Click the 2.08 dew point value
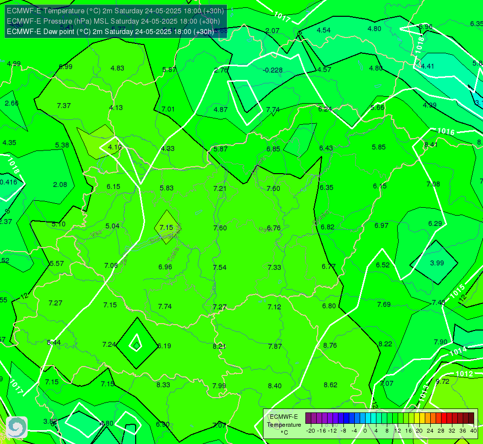Screen dimensions: 483x444 click(x=60, y=185)
